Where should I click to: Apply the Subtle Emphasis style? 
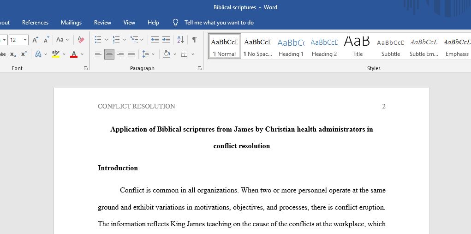(x=424, y=46)
